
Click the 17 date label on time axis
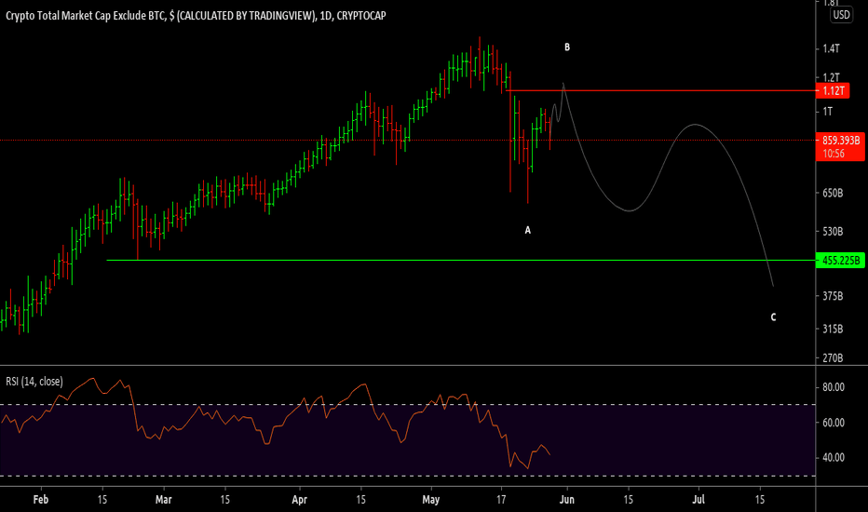pyautogui.click(x=501, y=499)
